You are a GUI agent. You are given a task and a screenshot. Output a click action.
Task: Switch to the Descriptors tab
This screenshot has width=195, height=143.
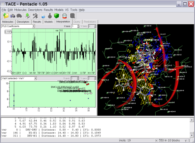tap(23, 22)
